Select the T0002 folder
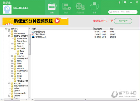Screen dimensions: 140x101 (19, 63)
